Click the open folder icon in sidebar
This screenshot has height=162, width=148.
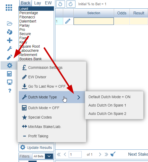point(10,24)
